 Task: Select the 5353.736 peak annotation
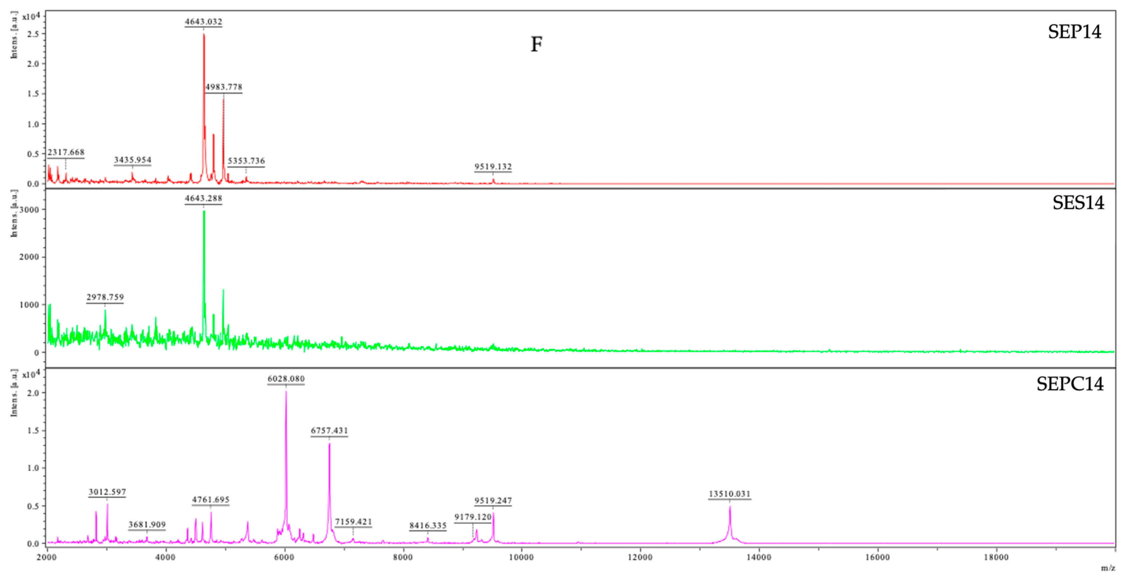[x=246, y=160]
